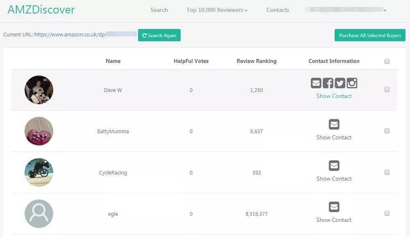
Task: Click Purchase All Selected Buyers button
Action: point(370,35)
